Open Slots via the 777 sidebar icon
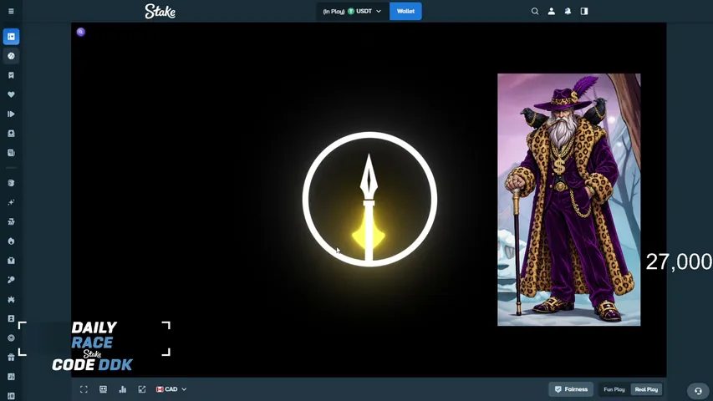The width and height of the screenshot is (713, 401). click(11, 222)
